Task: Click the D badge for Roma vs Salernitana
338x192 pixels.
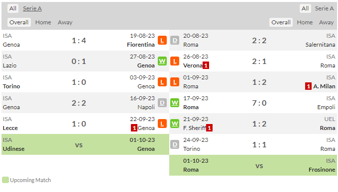Action: 175,40
